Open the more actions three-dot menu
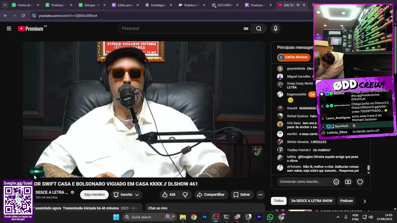 click(261, 195)
